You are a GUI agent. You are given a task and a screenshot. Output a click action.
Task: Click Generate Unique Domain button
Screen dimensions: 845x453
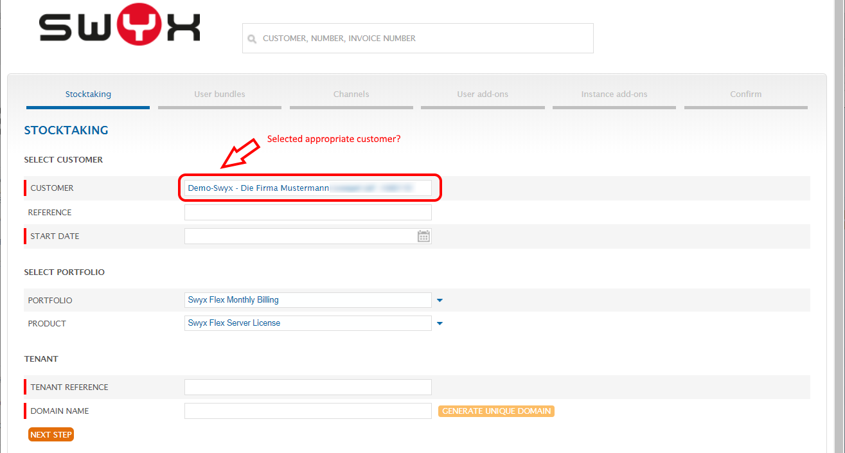click(x=496, y=411)
